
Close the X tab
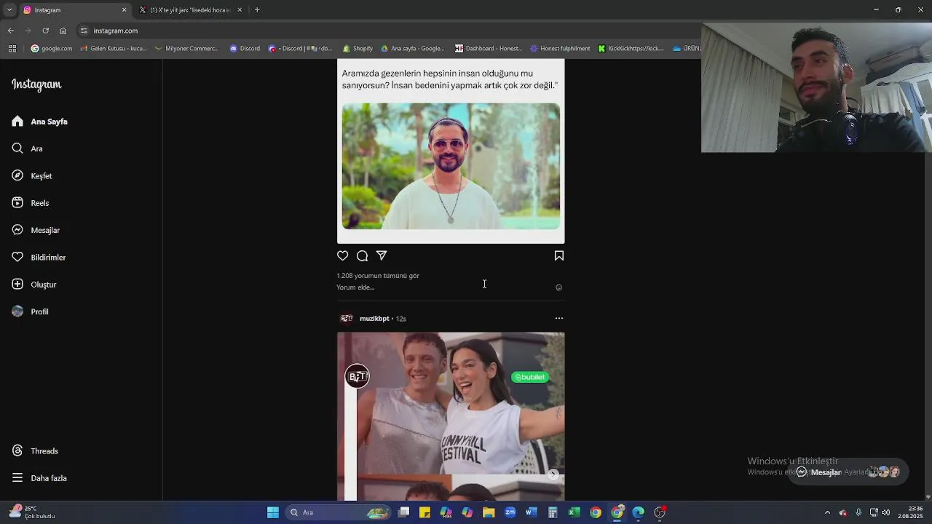coord(240,10)
